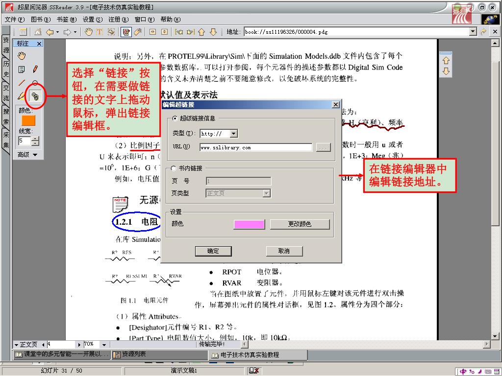
Task: Select the text recognition T tool
Action: [100, 32]
